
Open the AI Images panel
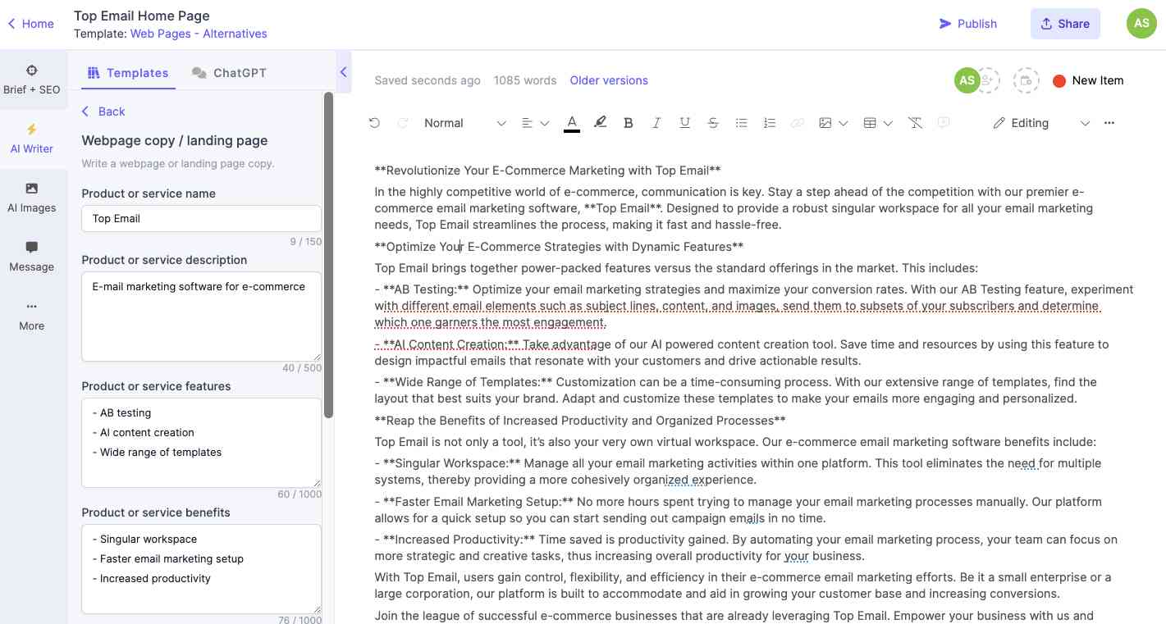(x=32, y=198)
